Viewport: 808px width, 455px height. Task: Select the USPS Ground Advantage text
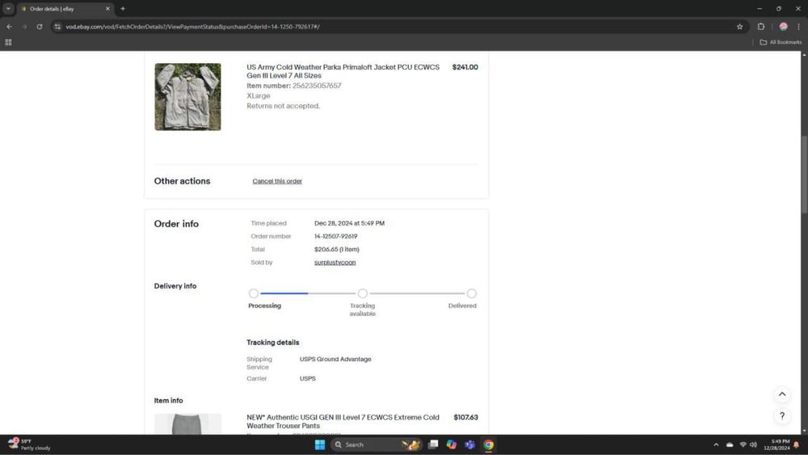point(335,359)
